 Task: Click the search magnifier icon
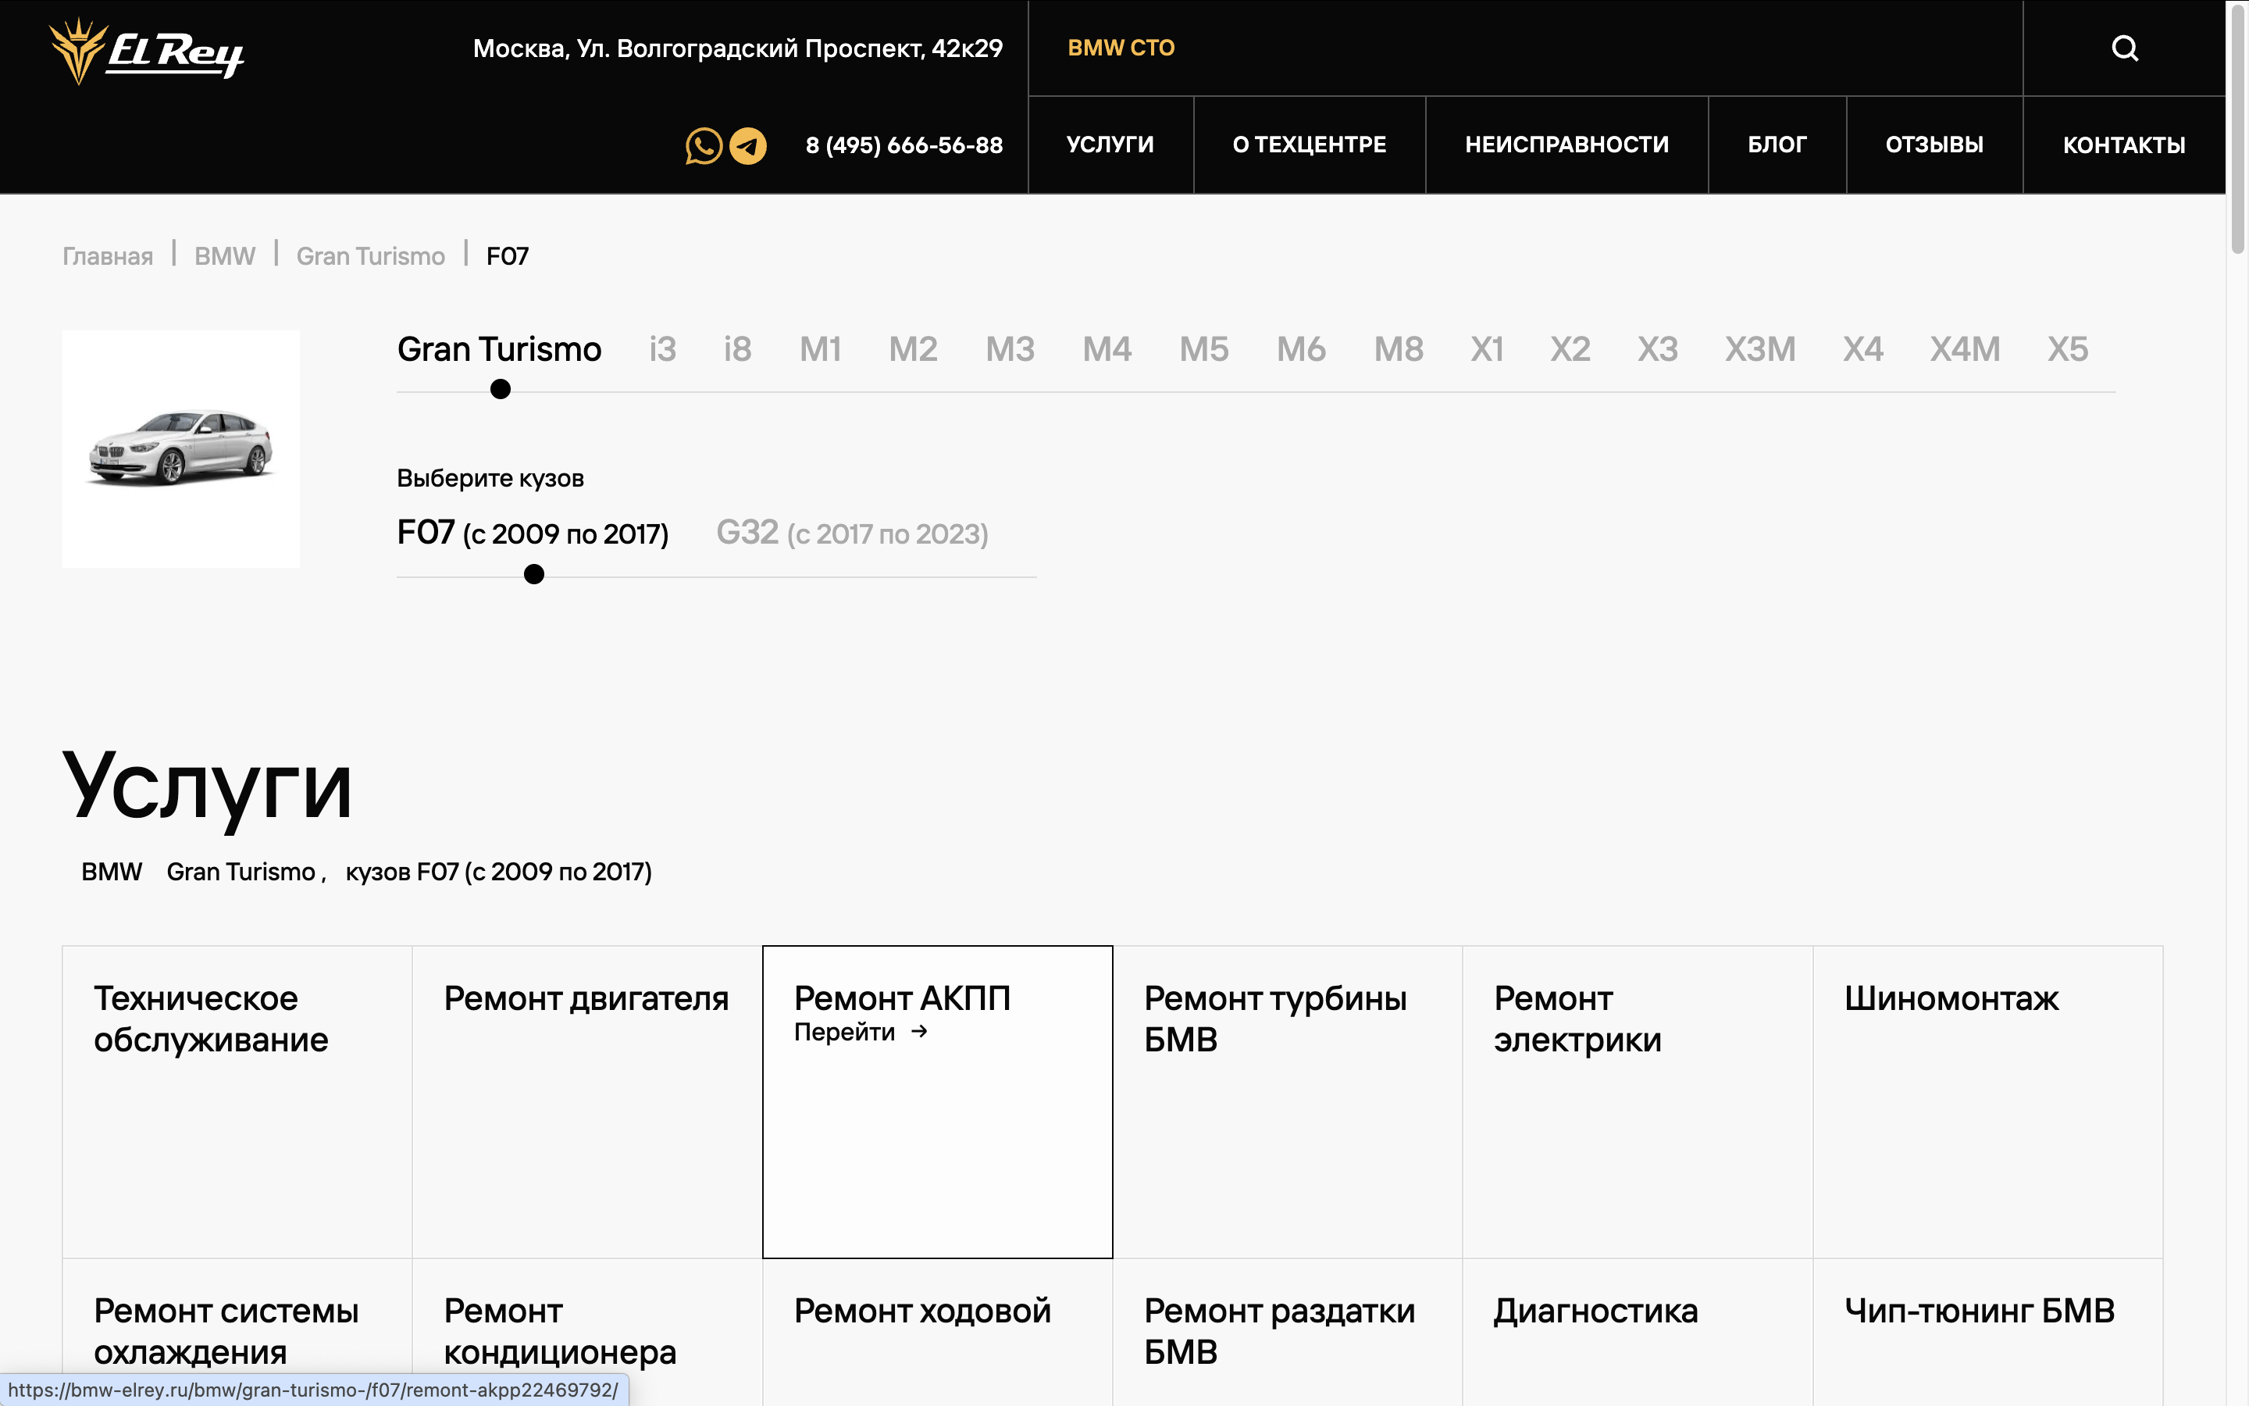pyautogui.click(x=2125, y=48)
